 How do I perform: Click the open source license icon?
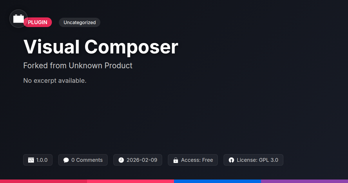pos(231,160)
